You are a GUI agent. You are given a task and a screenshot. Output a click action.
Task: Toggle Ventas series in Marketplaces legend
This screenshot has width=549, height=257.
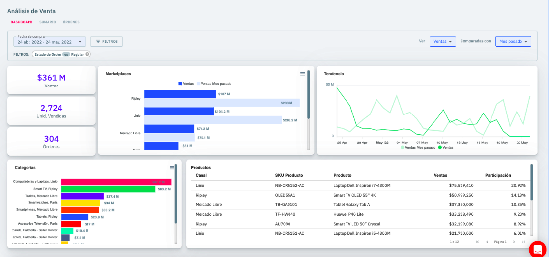click(x=186, y=84)
